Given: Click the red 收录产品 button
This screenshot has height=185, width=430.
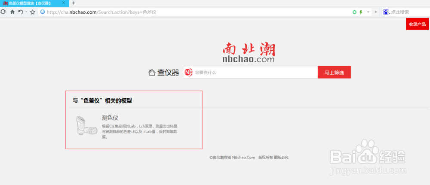Looking at the screenshot, I should click(417, 24).
